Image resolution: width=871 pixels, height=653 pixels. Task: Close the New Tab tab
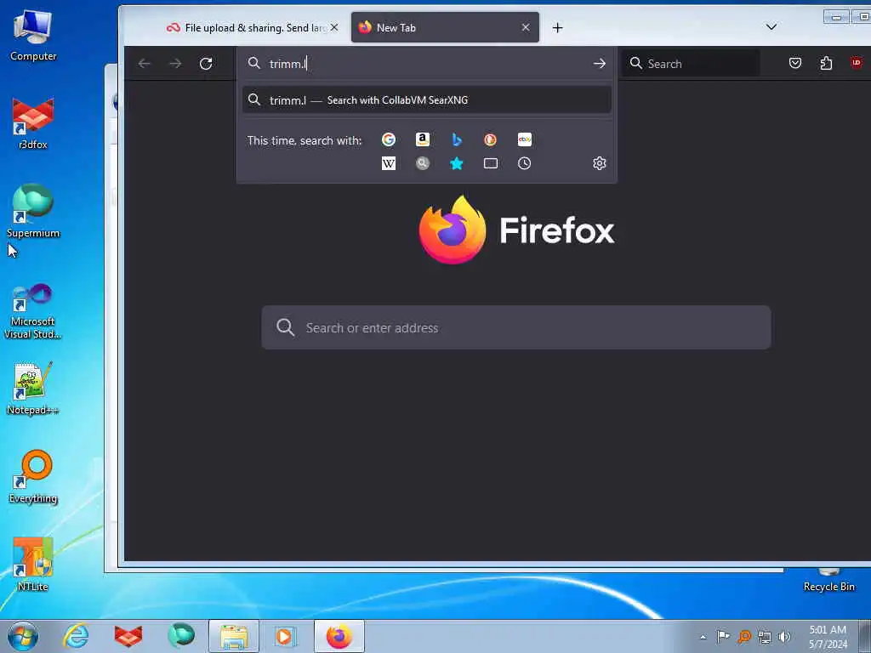pos(526,27)
